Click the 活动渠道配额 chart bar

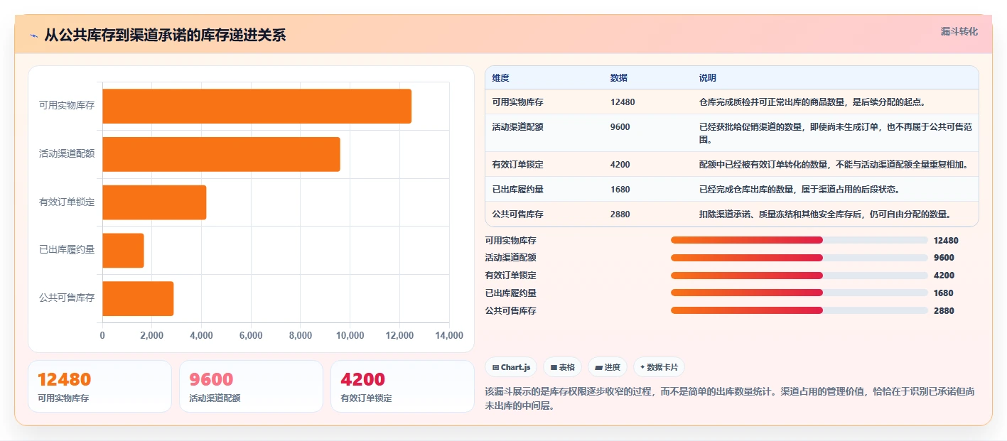tap(221, 154)
